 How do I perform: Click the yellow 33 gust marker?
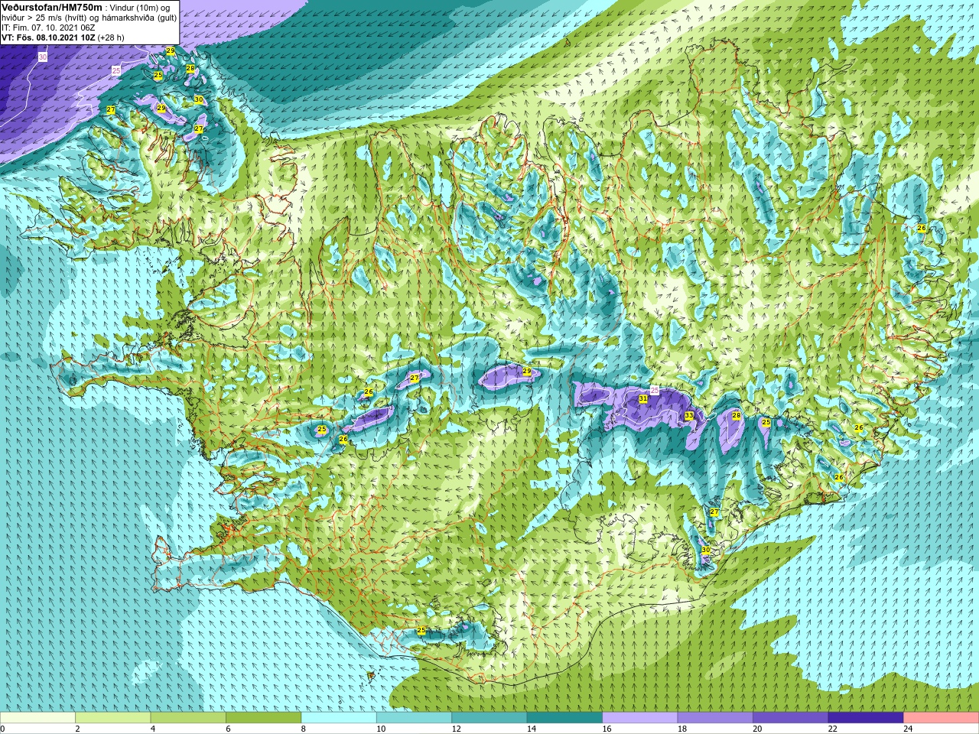coord(689,416)
